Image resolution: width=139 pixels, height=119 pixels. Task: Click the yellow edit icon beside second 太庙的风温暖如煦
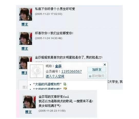pos(65,89)
